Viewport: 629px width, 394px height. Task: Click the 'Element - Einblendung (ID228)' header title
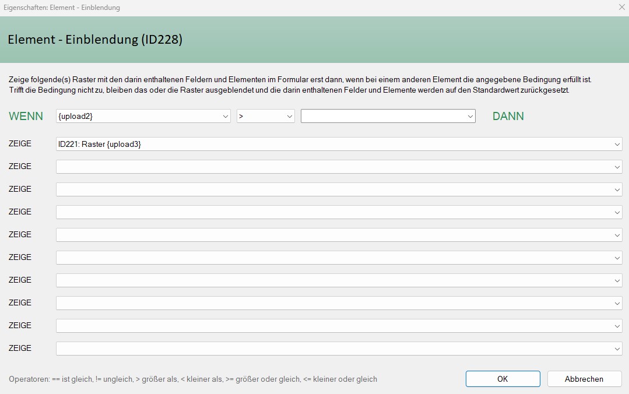click(95, 40)
